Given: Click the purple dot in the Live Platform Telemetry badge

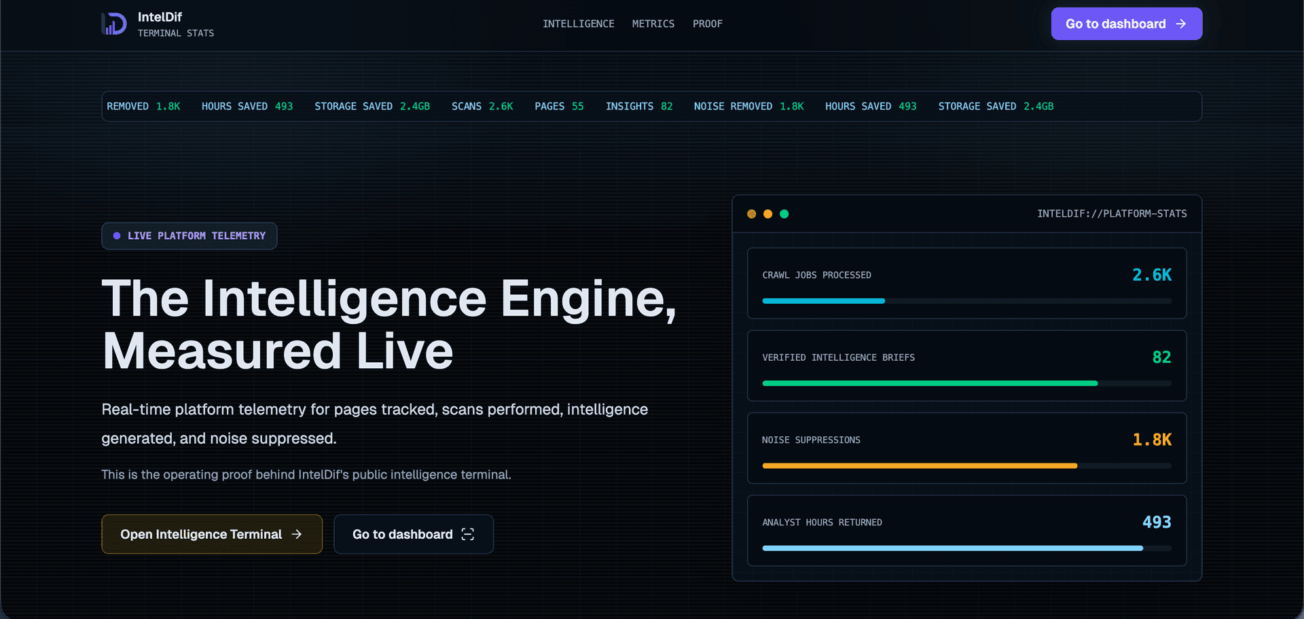Looking at the screenshot, I should (117, 236).
